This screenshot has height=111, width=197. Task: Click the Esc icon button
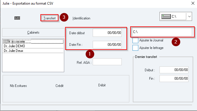click(17, 18)
